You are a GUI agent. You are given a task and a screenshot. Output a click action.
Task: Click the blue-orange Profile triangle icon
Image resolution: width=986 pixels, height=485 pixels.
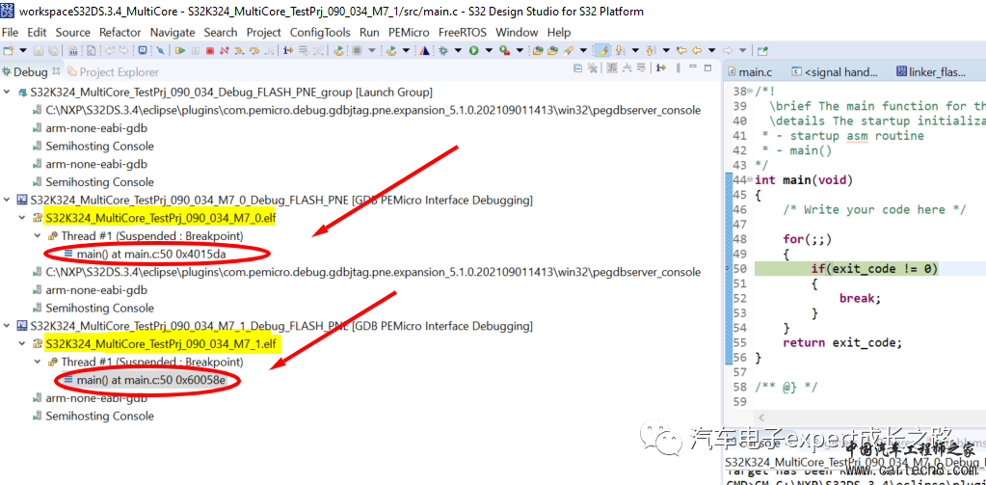pyautogui.click(x=424, y=50)
